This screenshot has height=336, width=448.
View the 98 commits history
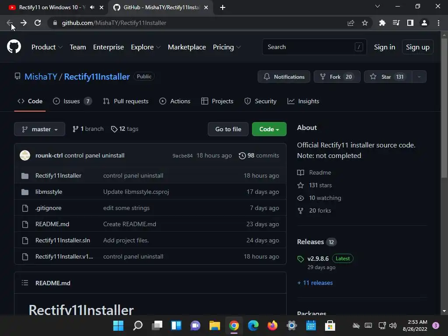(259, 155)
